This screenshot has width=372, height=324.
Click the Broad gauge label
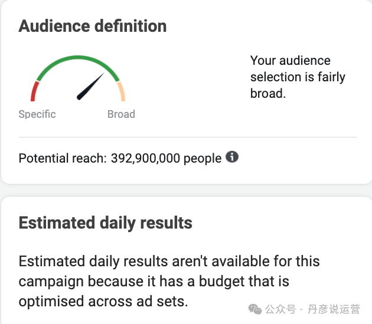(121, 114)
